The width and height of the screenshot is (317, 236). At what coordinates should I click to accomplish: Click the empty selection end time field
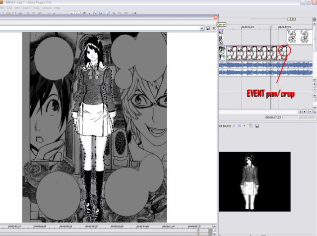(290, 117)
